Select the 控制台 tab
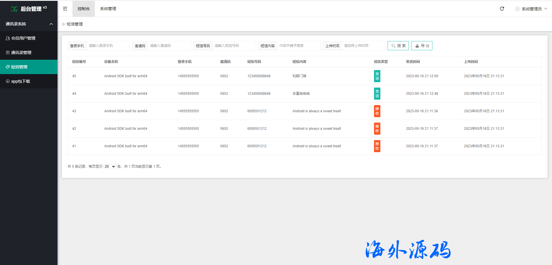The width and height of the screenshot is (552, 265). (x=83, y=9)
